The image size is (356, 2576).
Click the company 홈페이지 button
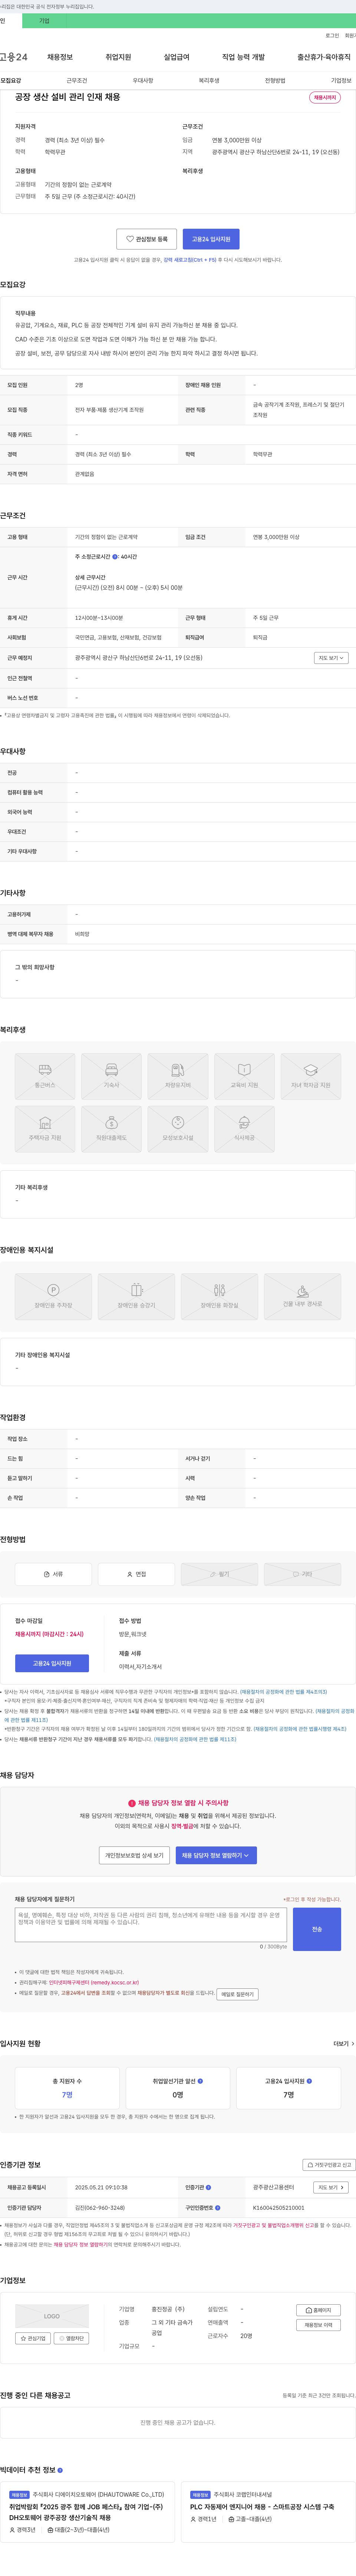tap(319, 2310)
